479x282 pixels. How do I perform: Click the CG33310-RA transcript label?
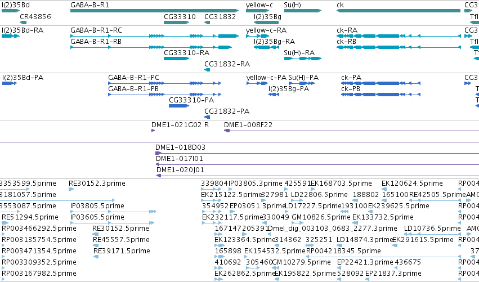pyautogui.click(x=186, y=53)
